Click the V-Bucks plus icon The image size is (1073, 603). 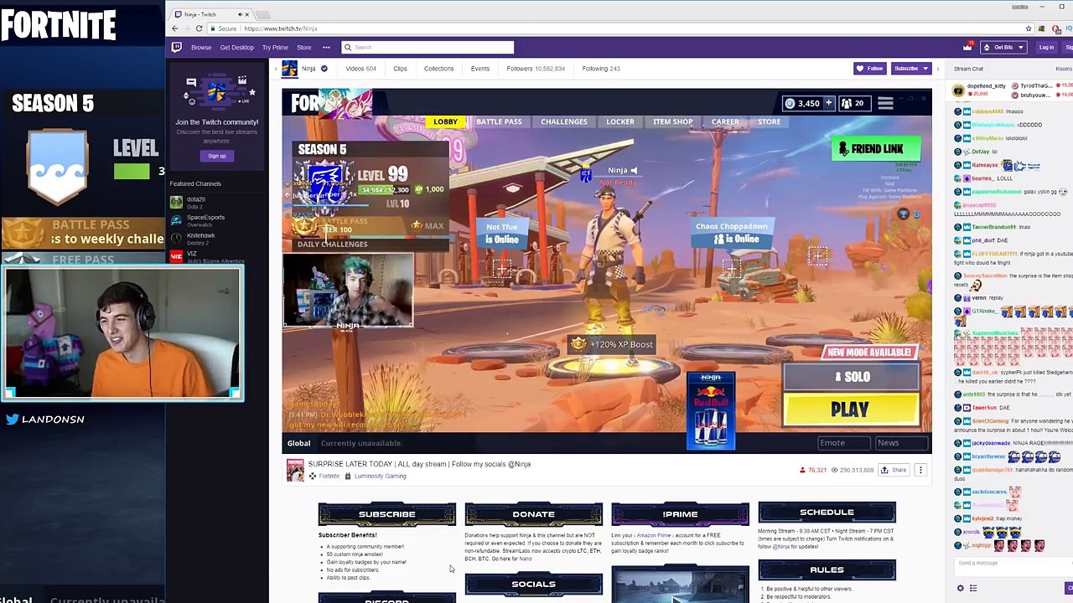tap(828, 103)
